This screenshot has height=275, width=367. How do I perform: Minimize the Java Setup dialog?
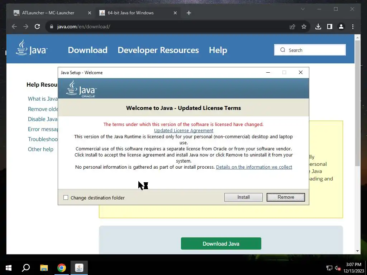click(268, 72)
